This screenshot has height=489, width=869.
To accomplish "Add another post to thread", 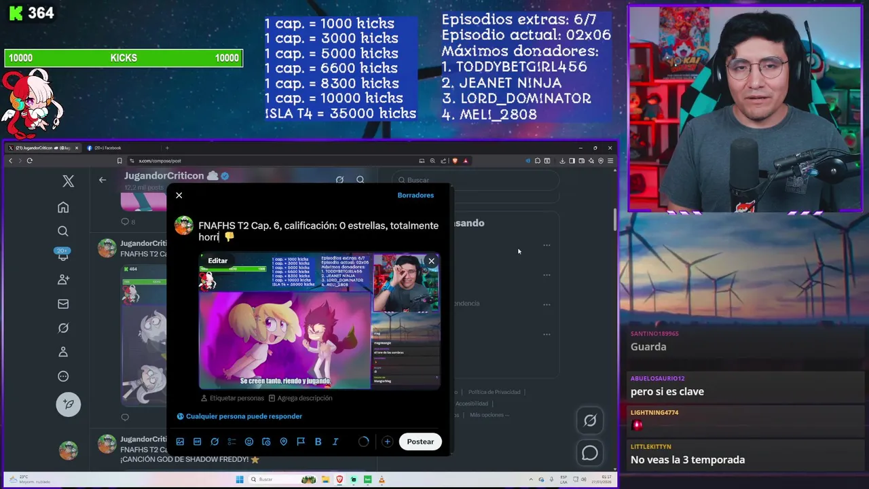I will [x=387, y=441].
